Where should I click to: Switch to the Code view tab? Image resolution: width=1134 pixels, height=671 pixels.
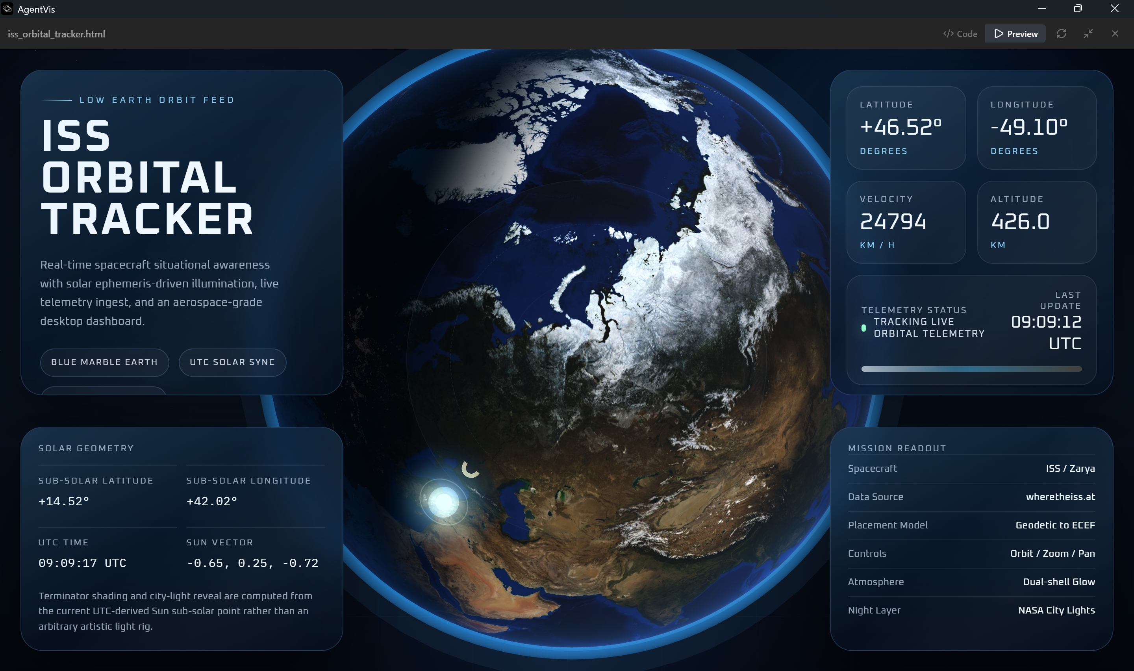(x=960, y=34)
